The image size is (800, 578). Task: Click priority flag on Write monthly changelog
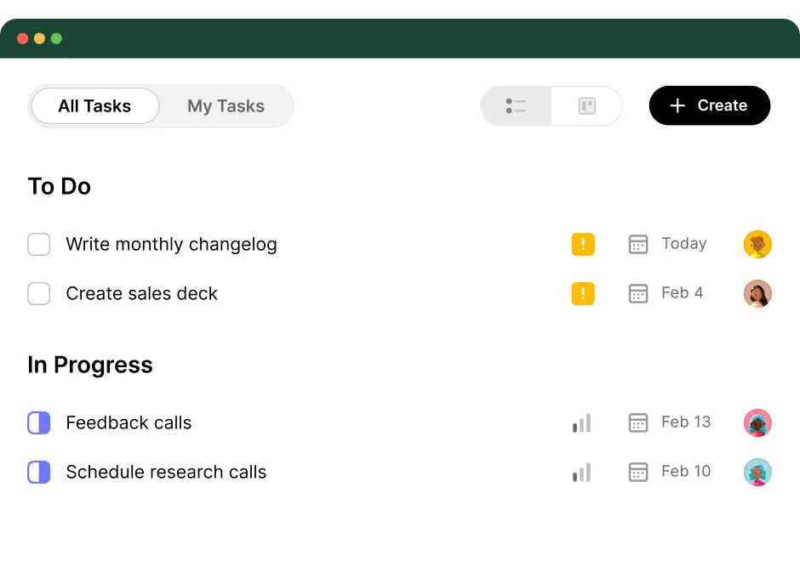583,244
